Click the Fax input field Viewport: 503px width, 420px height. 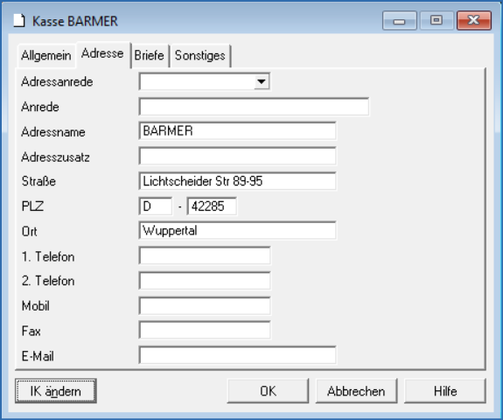(205, 330)
